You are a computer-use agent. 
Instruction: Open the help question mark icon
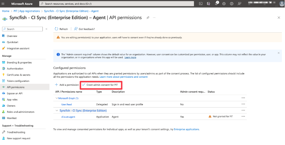coord(231,3)
